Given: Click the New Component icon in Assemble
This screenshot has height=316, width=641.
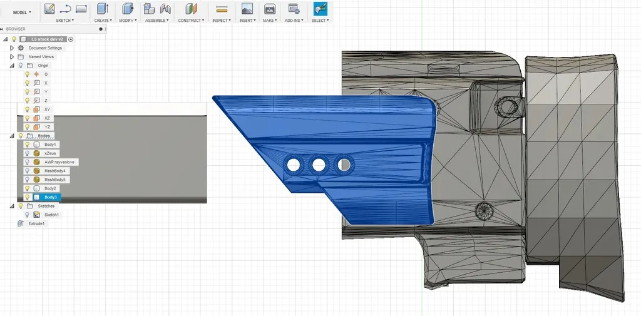Looking at the screenshot, I should 149,9.
